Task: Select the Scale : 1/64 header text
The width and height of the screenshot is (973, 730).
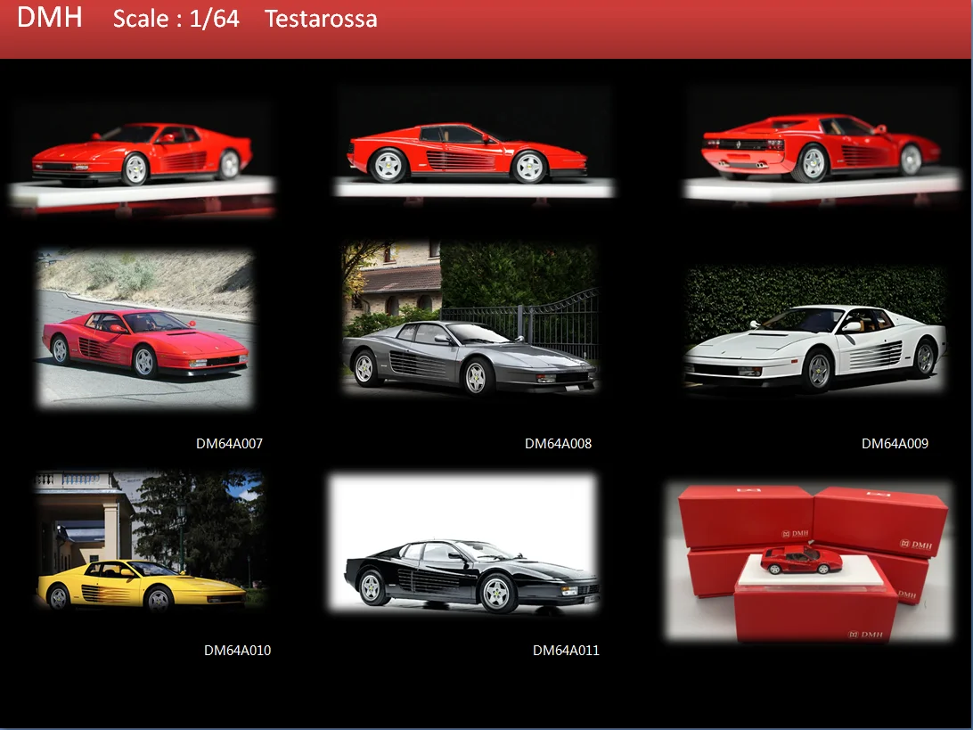Action: coord(175,19)
